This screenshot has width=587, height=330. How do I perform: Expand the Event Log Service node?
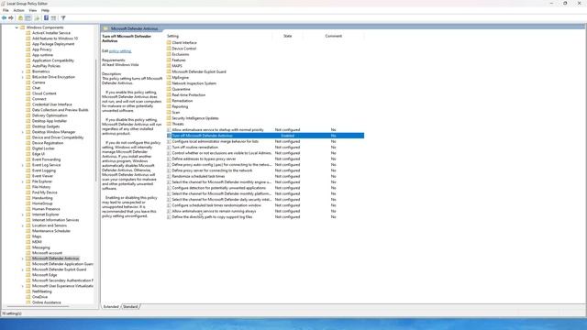click(22, 165)
